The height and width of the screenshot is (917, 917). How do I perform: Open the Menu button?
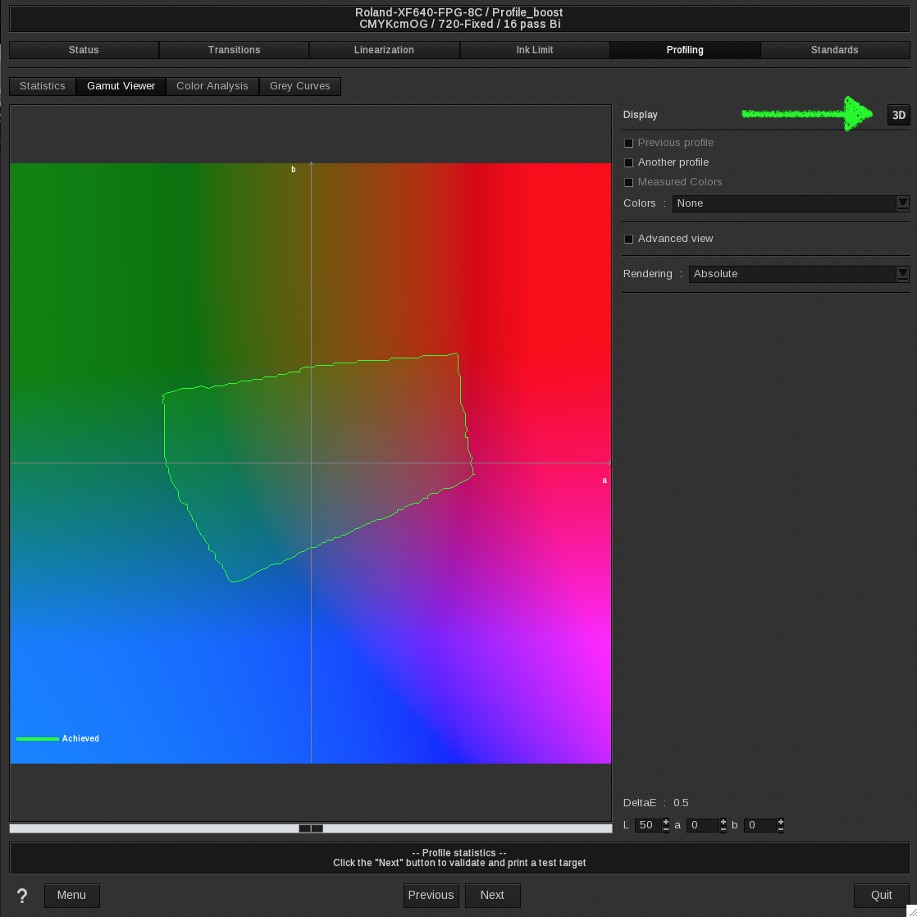(x=71, y=895)
